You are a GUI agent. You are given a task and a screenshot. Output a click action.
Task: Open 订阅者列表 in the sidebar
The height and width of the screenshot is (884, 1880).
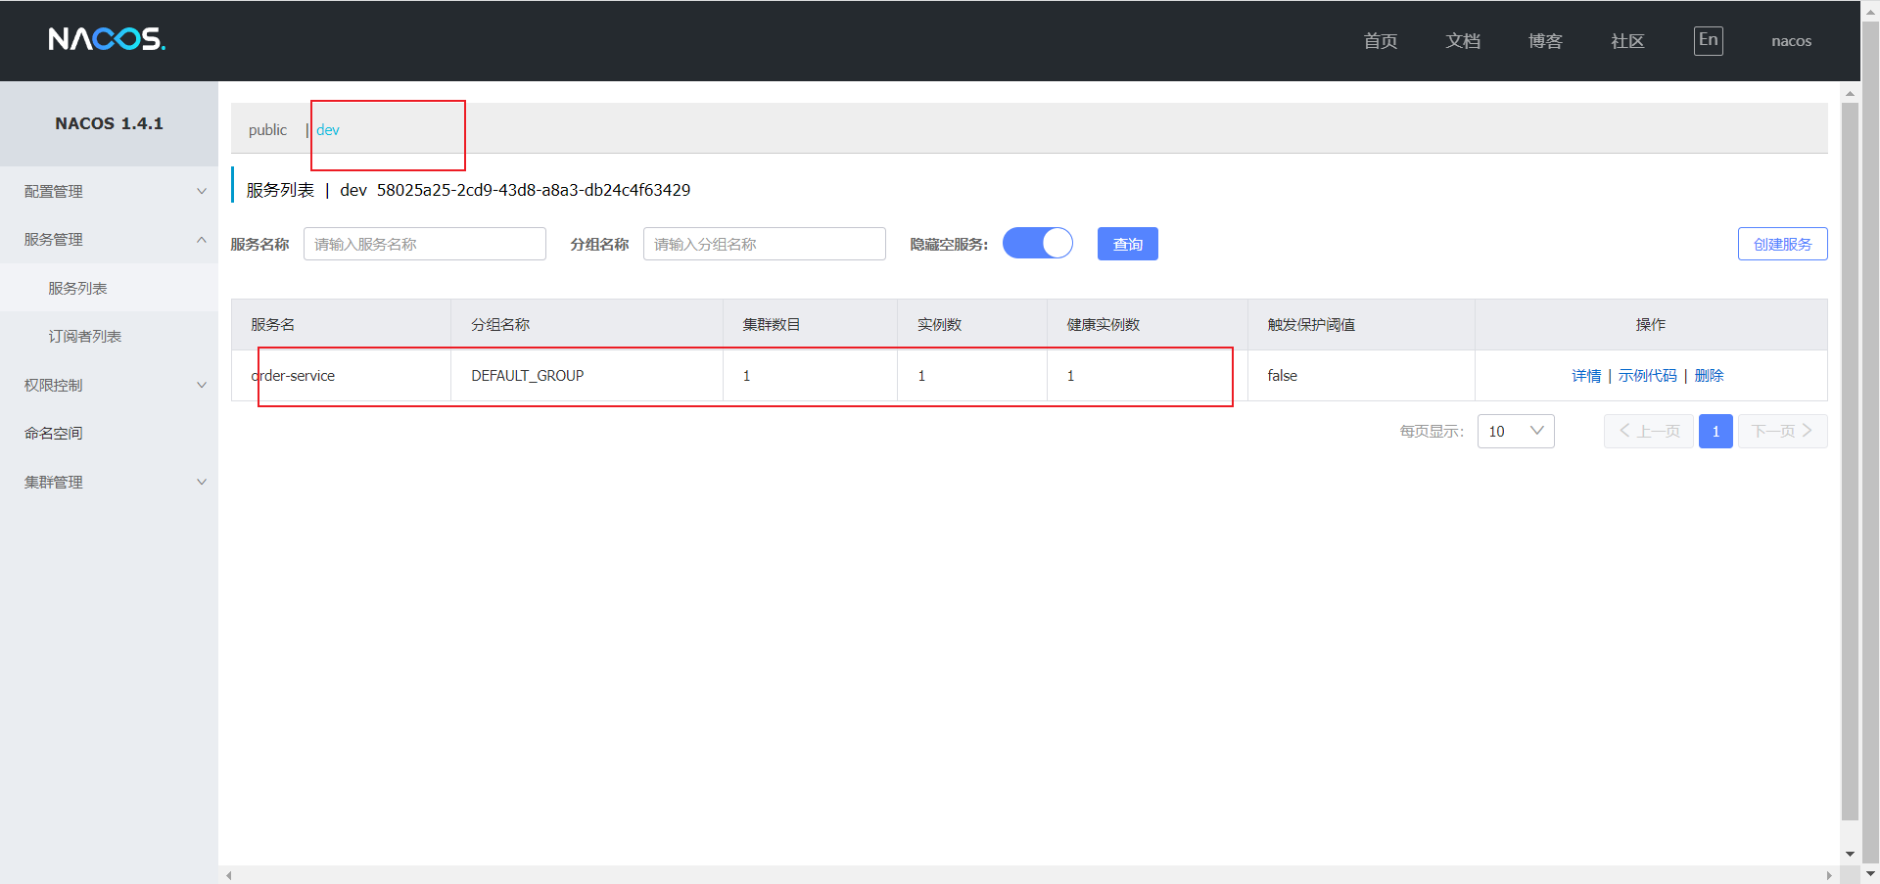[109, 336]
